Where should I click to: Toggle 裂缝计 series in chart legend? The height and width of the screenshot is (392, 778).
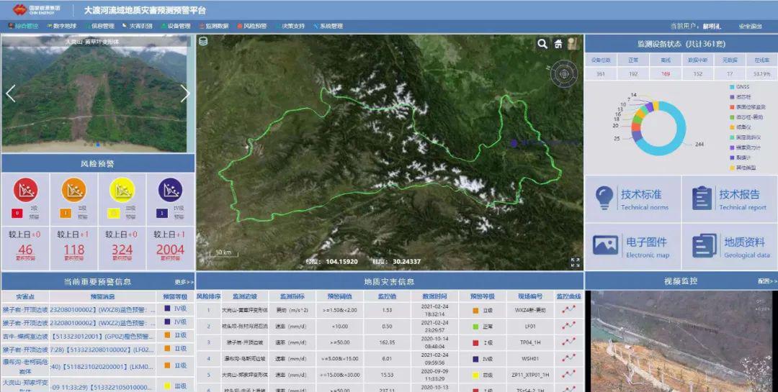click(x=741, y=158)
